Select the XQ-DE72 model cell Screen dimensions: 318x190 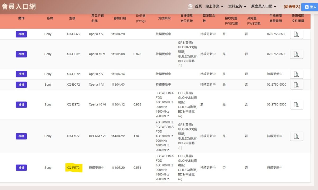73,74
